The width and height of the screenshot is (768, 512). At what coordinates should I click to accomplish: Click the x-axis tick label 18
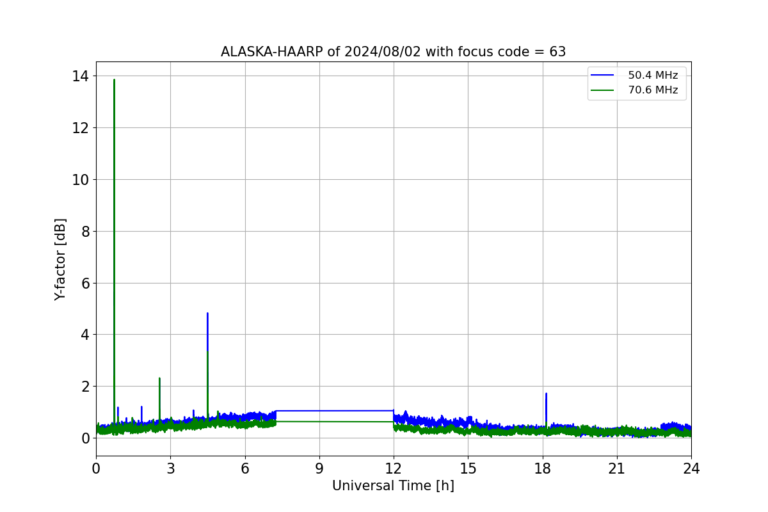(x=542, y=468)
